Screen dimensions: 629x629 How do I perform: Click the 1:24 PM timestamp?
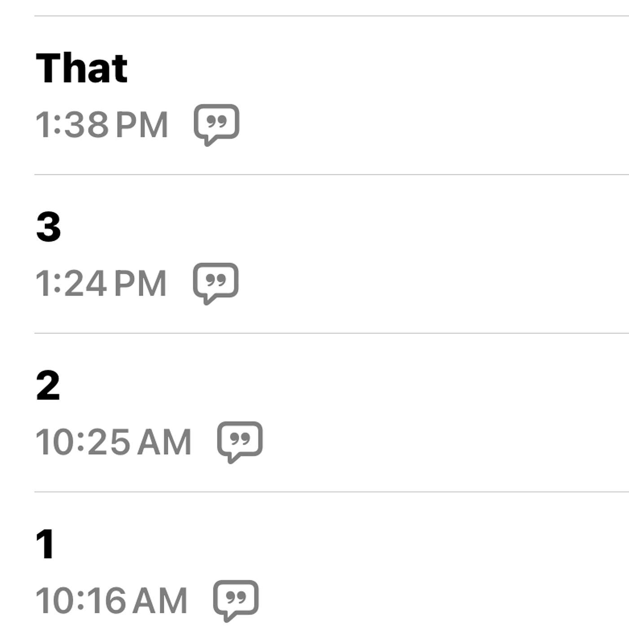(101, 283)
